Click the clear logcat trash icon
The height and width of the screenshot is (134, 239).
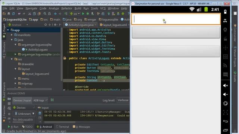click(40, 113)
